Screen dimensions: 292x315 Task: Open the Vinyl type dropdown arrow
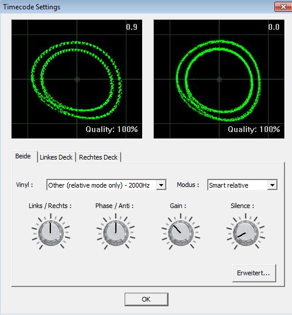pos(161,185)
